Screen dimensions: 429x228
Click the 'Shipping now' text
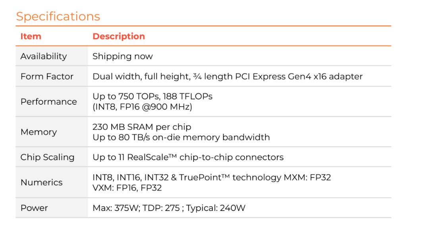pyautogui.click(x=122, y=56)
